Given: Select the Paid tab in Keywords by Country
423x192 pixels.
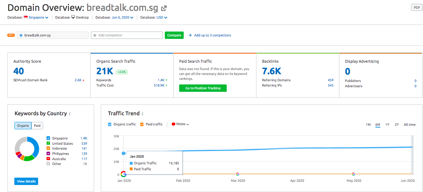Looking at the screenshot, I should pyautogui.click(x=37, y=126).
